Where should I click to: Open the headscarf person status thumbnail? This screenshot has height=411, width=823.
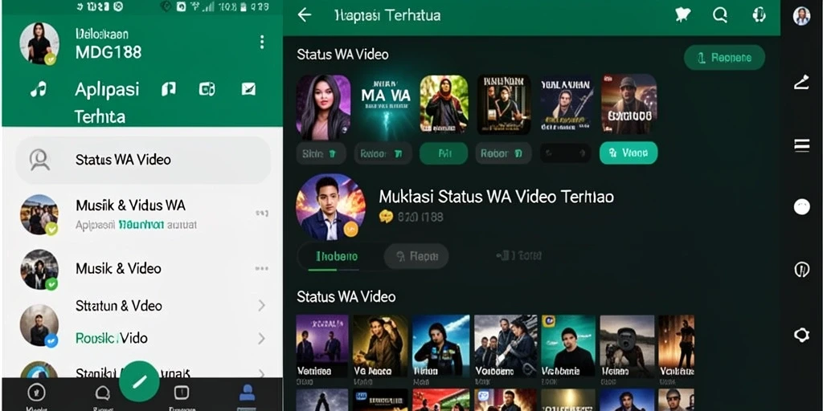[444, 104]
